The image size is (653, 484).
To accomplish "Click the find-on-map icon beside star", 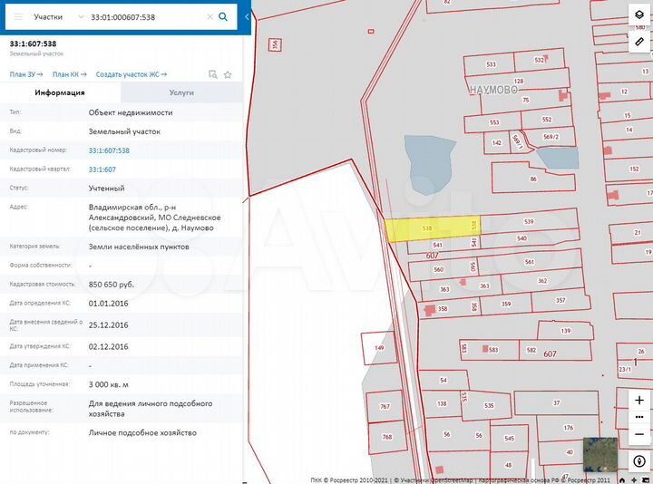I will (x=212, y=74).
